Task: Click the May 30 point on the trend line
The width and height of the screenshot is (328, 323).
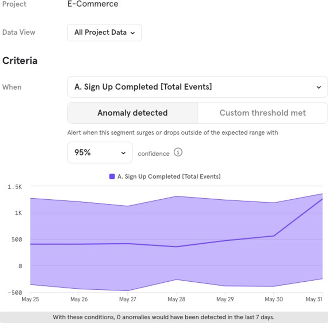Action: [x=274, y=236]
